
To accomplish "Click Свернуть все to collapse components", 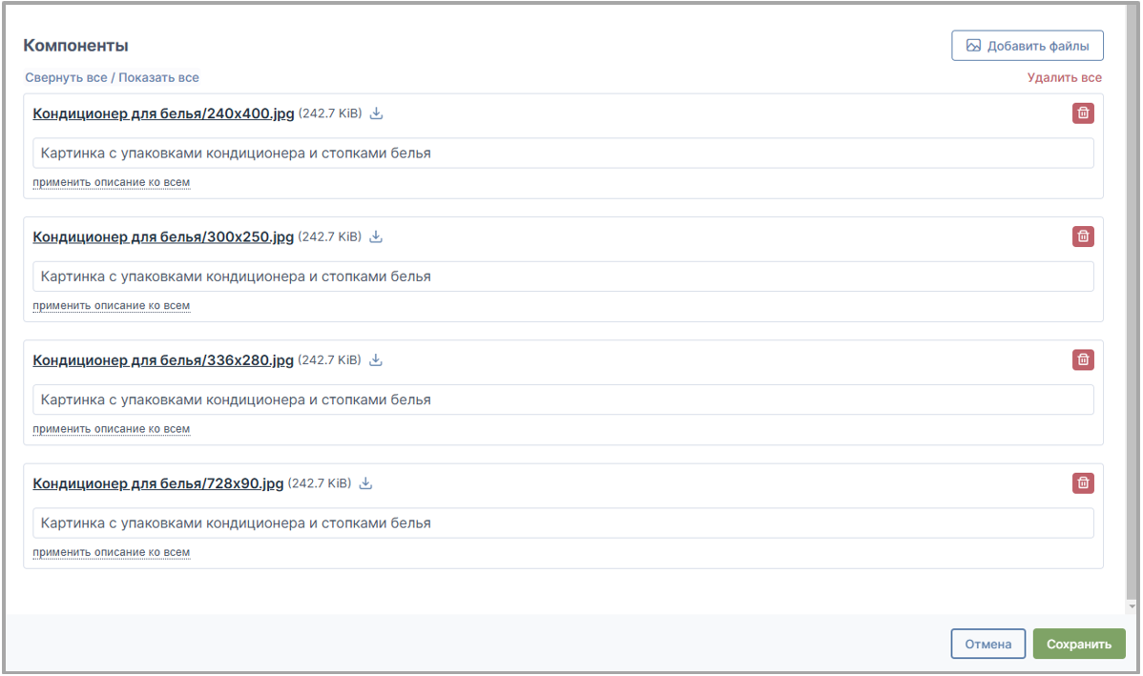I will click(66, 78).
